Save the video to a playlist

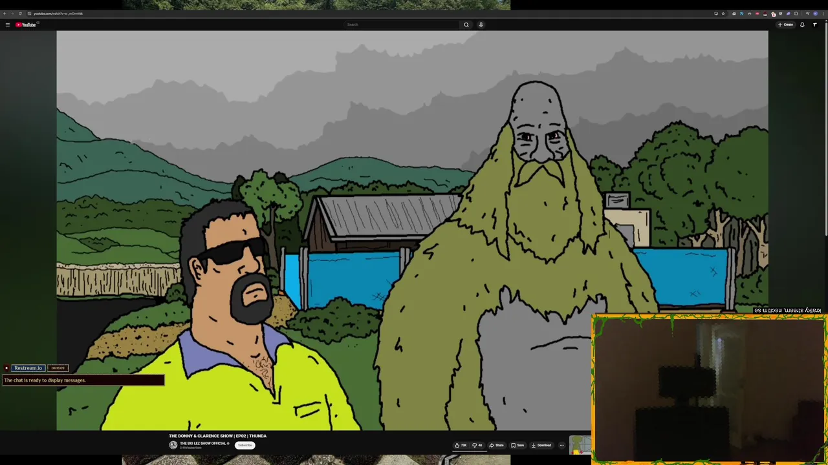tap(517, 445)
